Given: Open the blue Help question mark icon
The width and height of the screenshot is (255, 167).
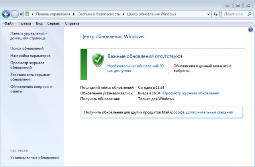Looking at the screenshot, I should [x=251, y=30].
